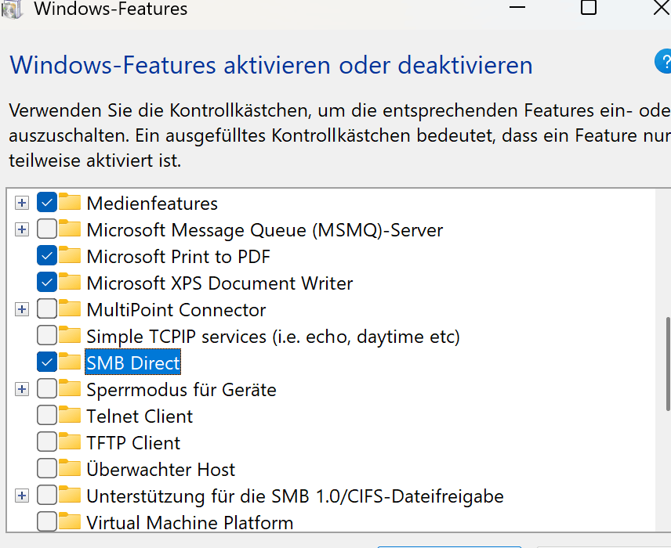Click the Medienfeatures folder icon

pyautogui.click(x=71, y=203)
